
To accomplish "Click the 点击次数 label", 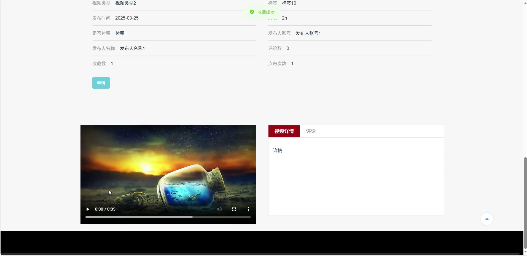I will point(277,64).
